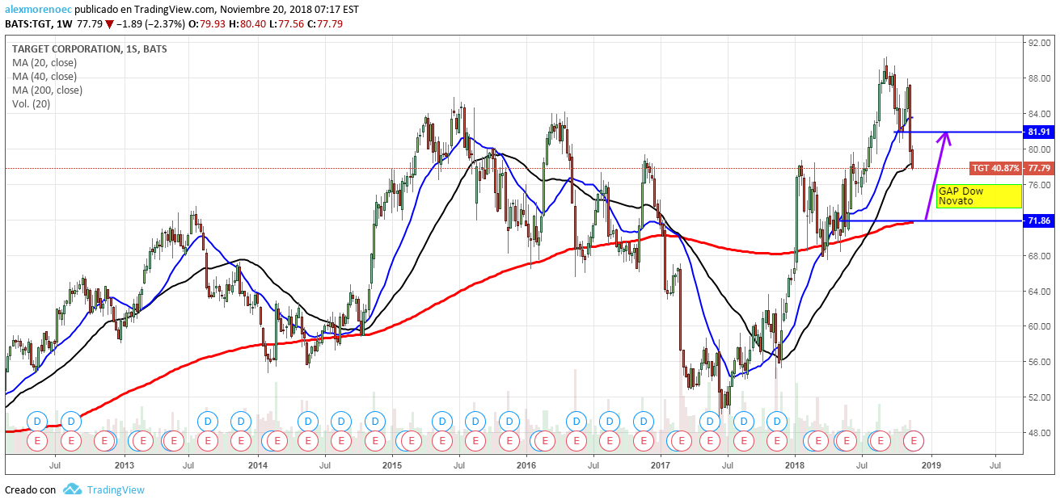Viewport: 1060px width, 504px height.
Task: Click the yellow 'GAP Dow Novato' note
Action: click(978, 195)
